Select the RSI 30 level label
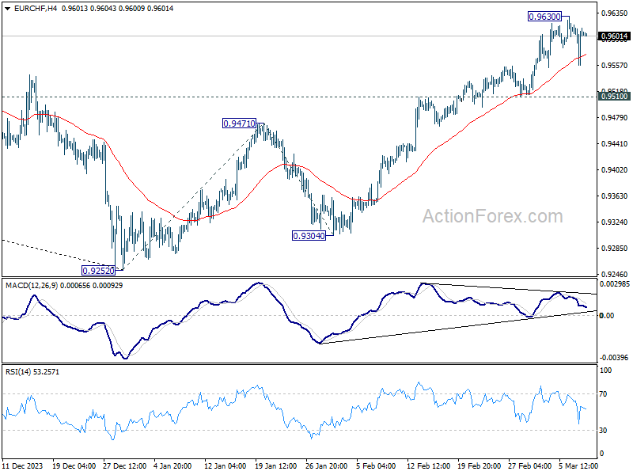633x475 pixels. [603, 431]
